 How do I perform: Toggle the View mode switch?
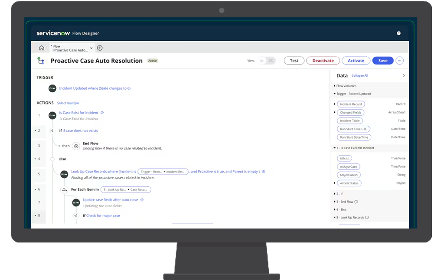click(x=267, y=61)
